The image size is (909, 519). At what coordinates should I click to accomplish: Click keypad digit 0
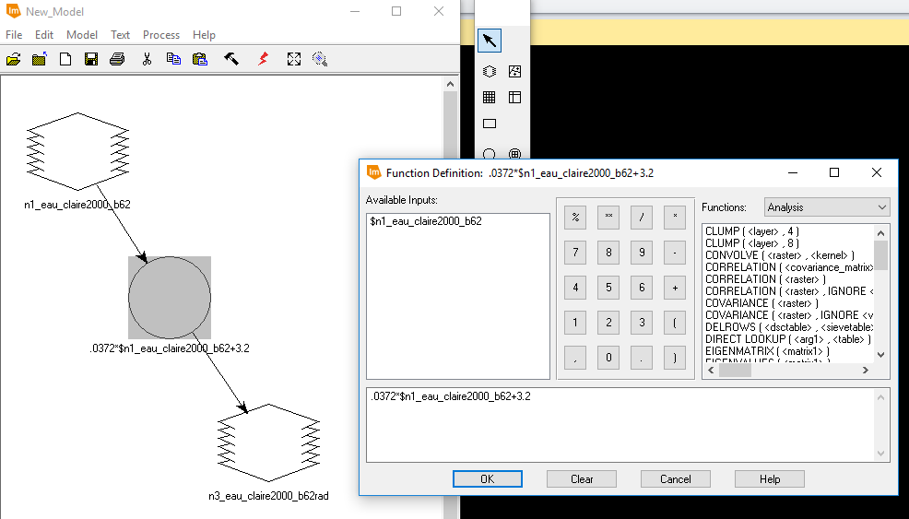(x=608, y=357)
